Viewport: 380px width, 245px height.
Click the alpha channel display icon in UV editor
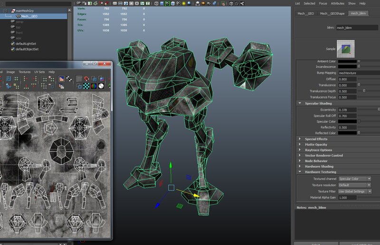(101, 86)
